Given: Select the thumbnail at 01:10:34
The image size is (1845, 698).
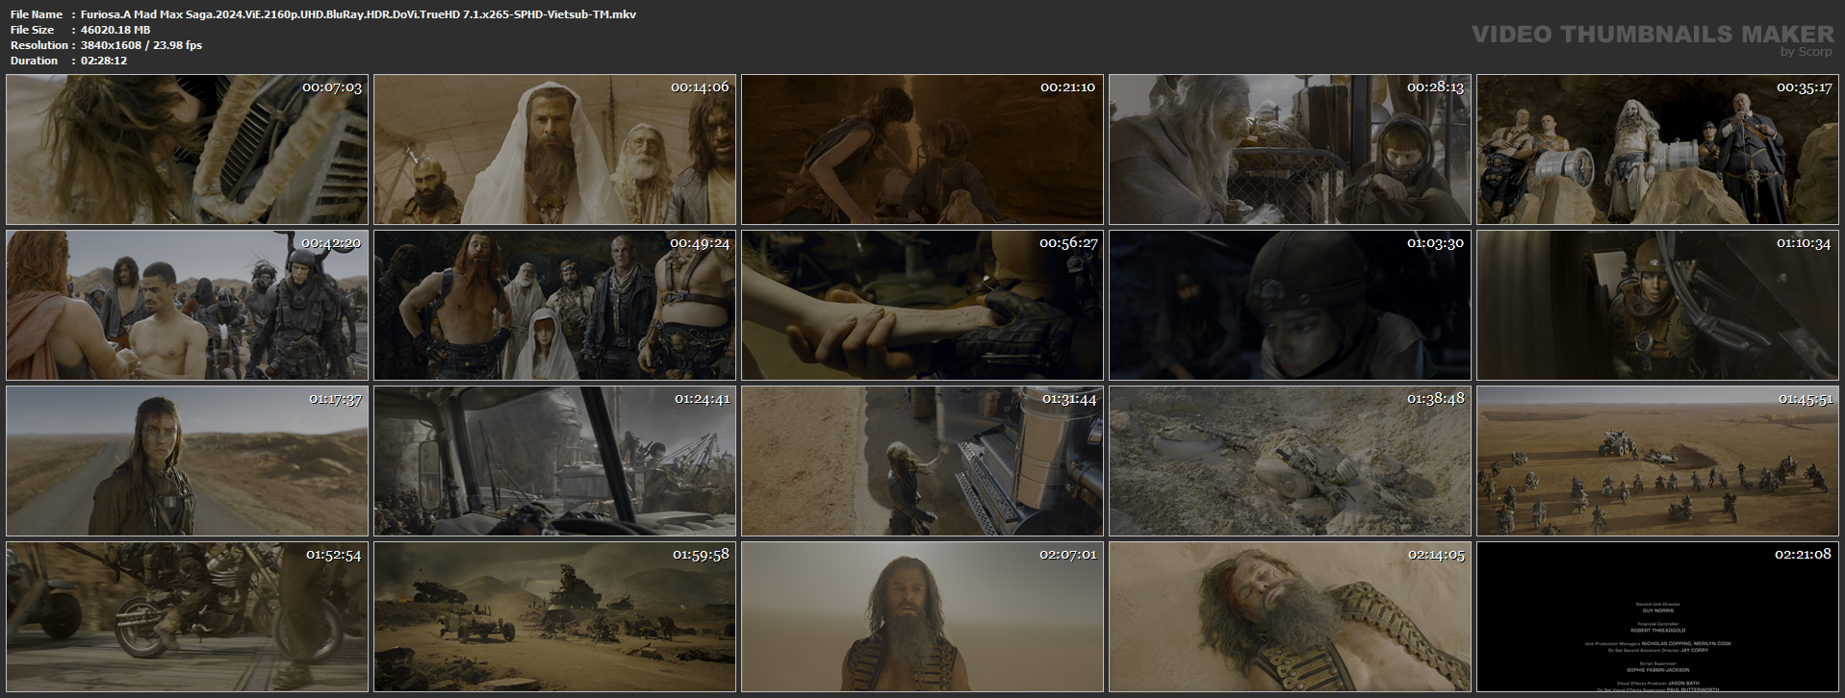Looking at the screenshot, I should pos(1657,306).
